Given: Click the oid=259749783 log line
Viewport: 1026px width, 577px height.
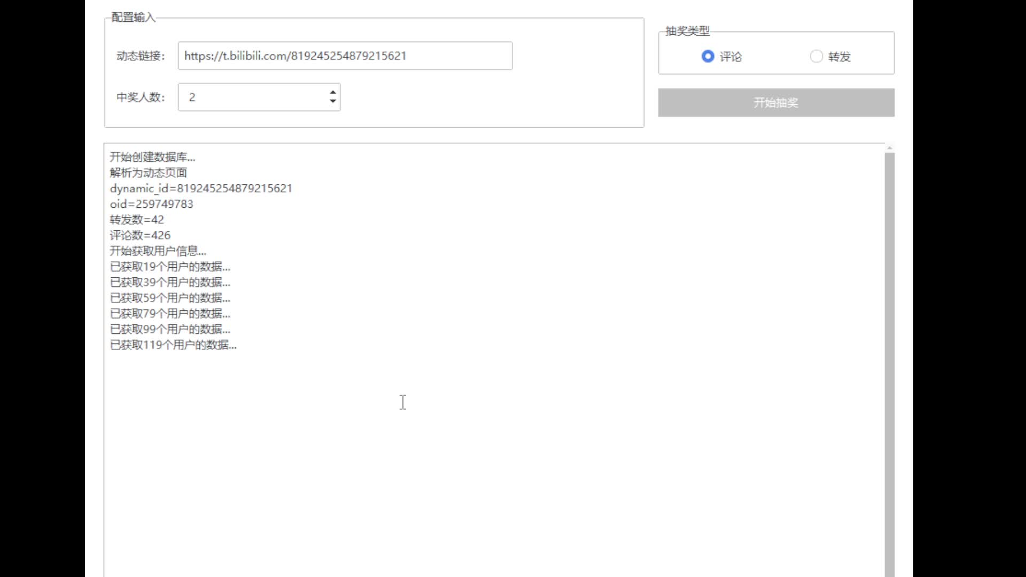Looking at the screenshot, I should pos(151,204).
